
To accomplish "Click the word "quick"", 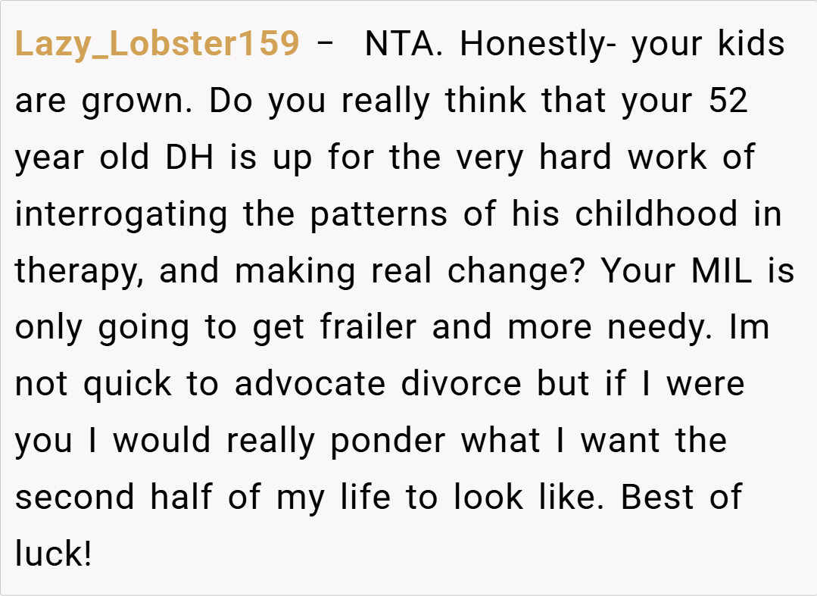I will click(x=127, y=383).
